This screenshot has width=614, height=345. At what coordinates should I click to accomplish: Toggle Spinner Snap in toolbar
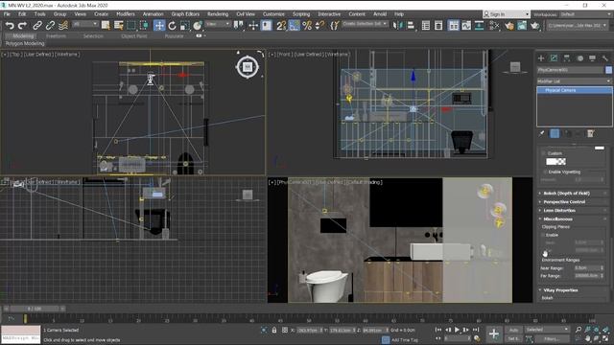(x=319, y=26)
